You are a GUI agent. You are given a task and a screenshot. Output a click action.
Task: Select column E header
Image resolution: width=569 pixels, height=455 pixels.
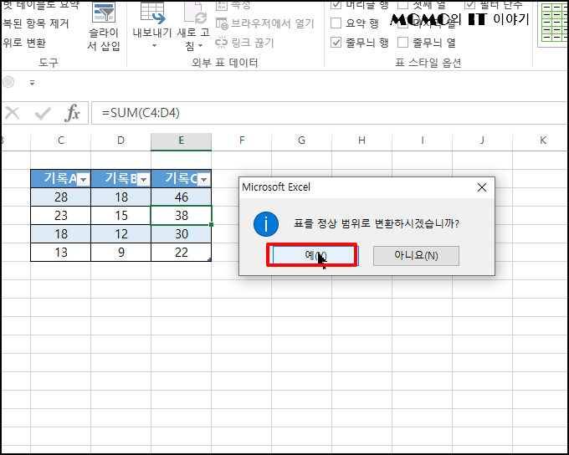click(181, 141)
